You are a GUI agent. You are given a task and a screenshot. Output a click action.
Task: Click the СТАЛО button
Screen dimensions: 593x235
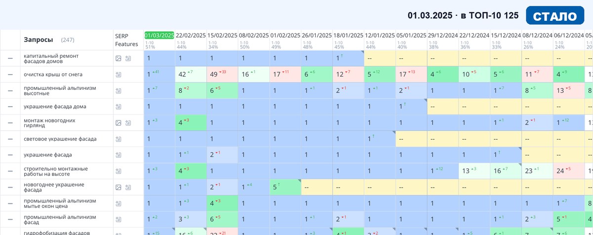click(555, 15)
